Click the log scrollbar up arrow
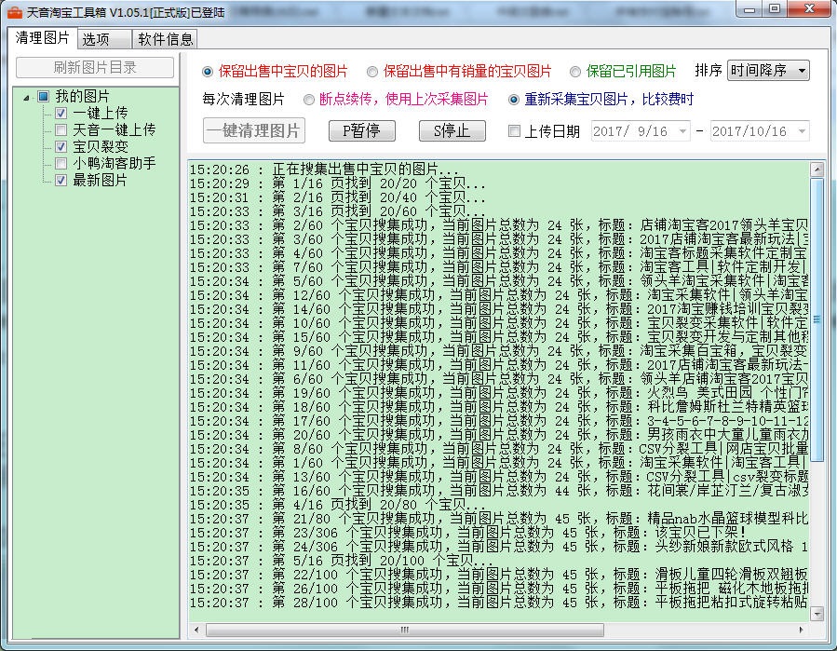837x651 pixels. pos(817,170)
